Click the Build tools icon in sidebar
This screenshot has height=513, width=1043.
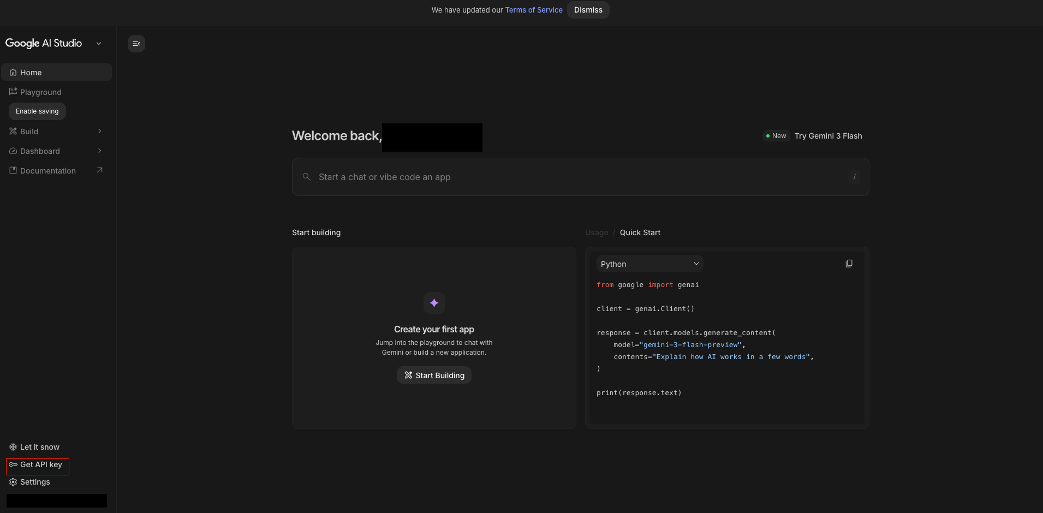pos(13,131)
